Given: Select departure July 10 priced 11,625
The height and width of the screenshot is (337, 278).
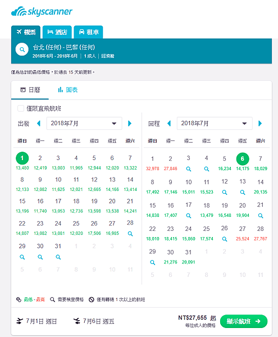Looking at the screenshot, I should pos(58,184).
